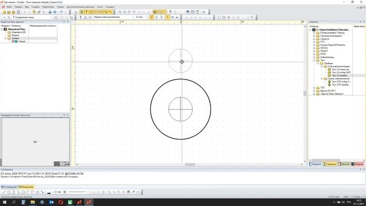Select the 'Модели' folder in the database editor
The height and width of the screenshot is (206, 366).
pyautogui.click(x=15, y=35)
